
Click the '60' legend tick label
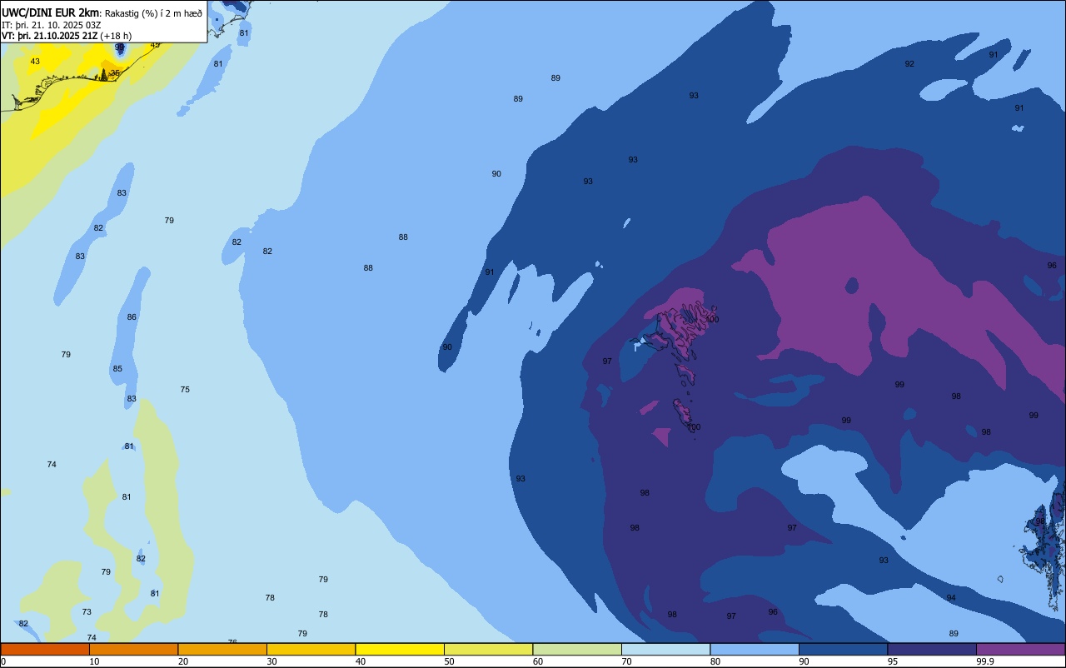click(x=538, y=661)
